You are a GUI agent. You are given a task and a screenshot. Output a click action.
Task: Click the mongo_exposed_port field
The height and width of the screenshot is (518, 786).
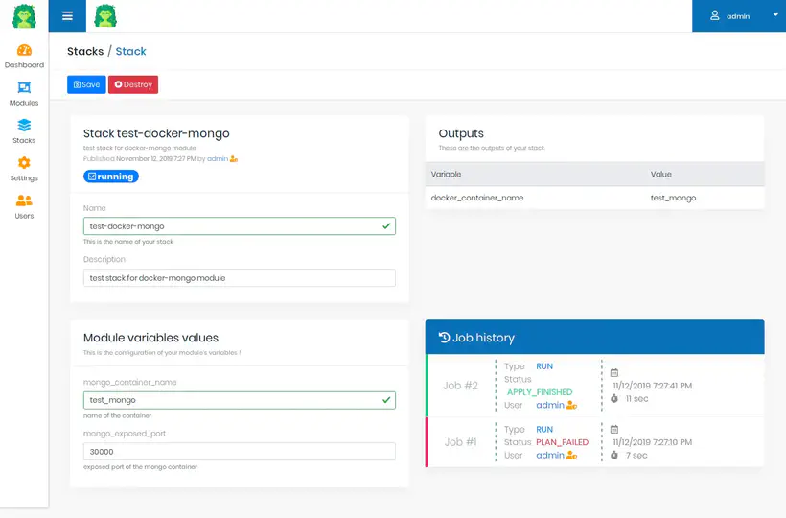click(239, 451)
